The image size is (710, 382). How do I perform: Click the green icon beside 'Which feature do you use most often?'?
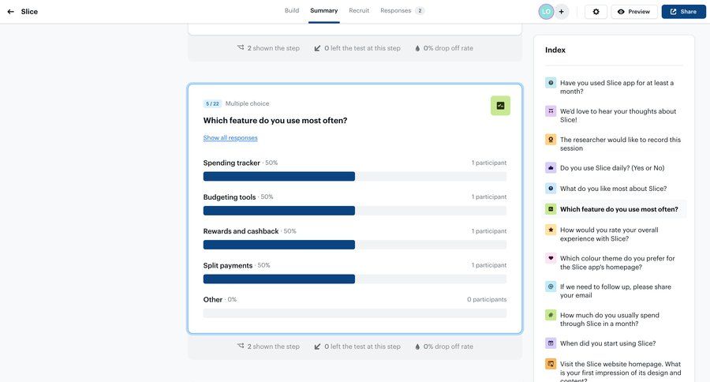(551, 209)
